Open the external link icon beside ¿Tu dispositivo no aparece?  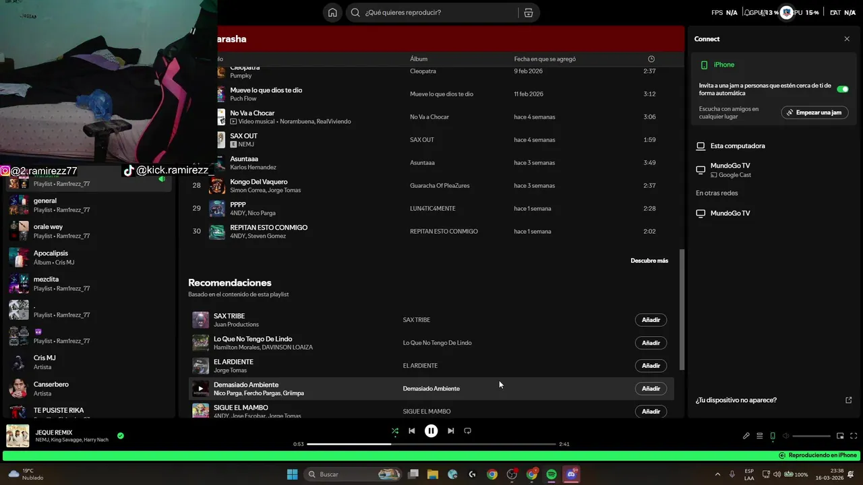click(849, 400)
